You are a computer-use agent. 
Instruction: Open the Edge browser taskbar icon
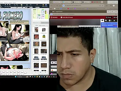(x=35, y=77)
